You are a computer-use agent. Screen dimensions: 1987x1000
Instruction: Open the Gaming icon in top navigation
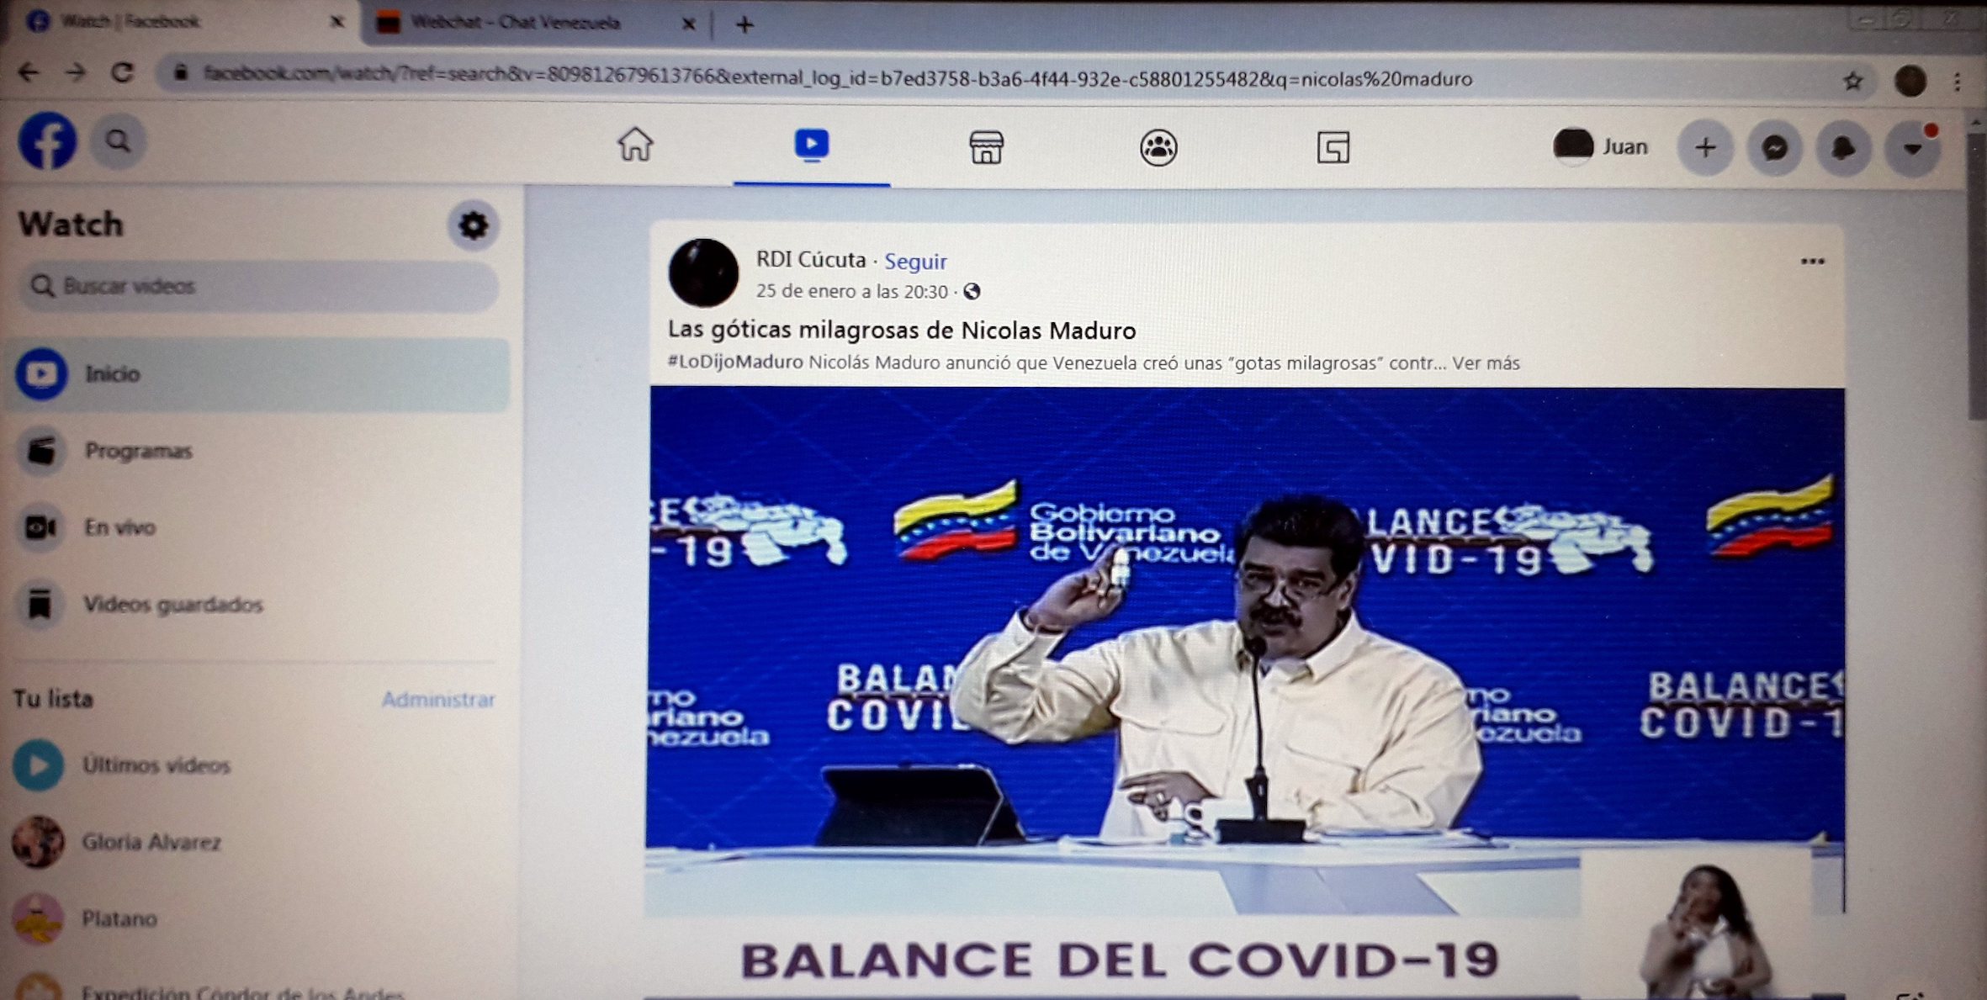(x=1333, y=148)
